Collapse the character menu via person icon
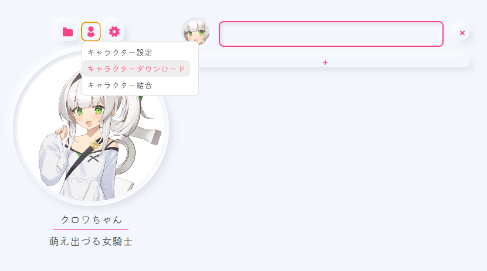The image size is (487, 271). click(x=91, y=32)
